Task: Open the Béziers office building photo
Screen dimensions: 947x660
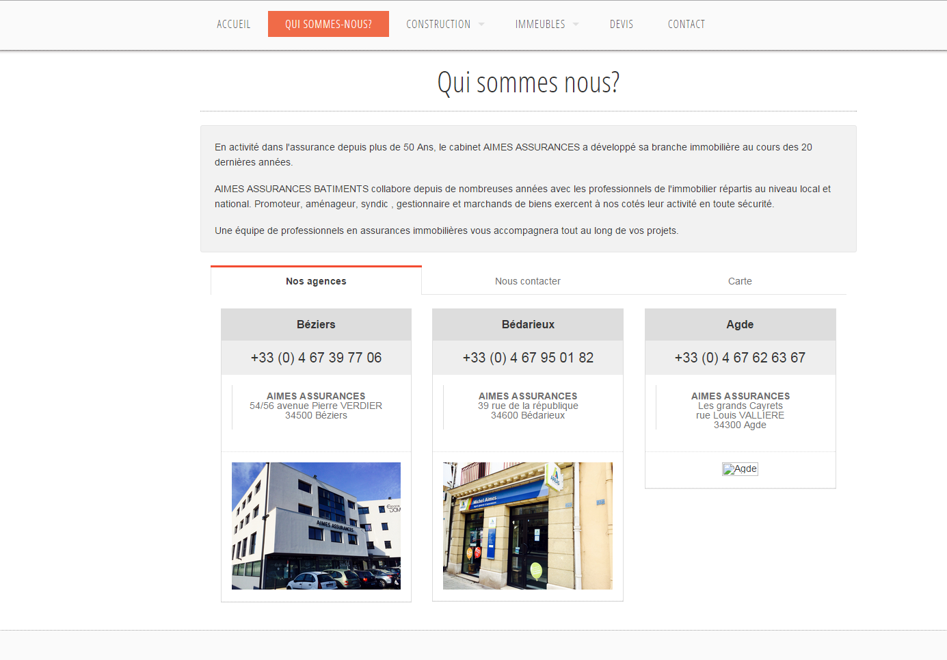Action: tap(316, 526)
